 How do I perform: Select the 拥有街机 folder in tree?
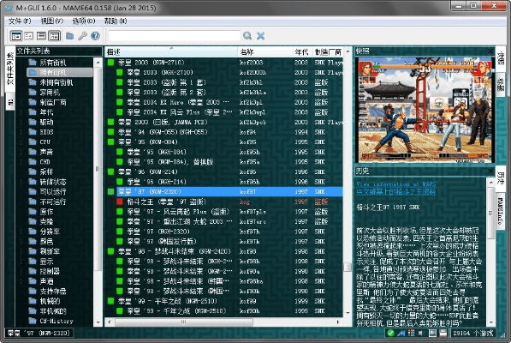coord(60,72)
